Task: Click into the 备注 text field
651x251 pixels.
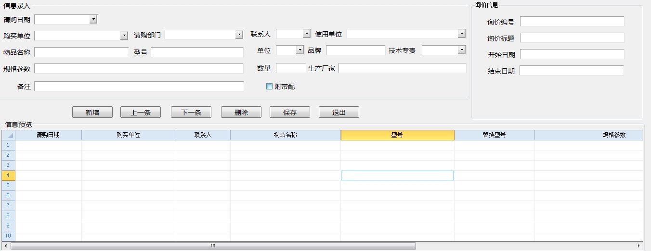Action: pos(139,86)
